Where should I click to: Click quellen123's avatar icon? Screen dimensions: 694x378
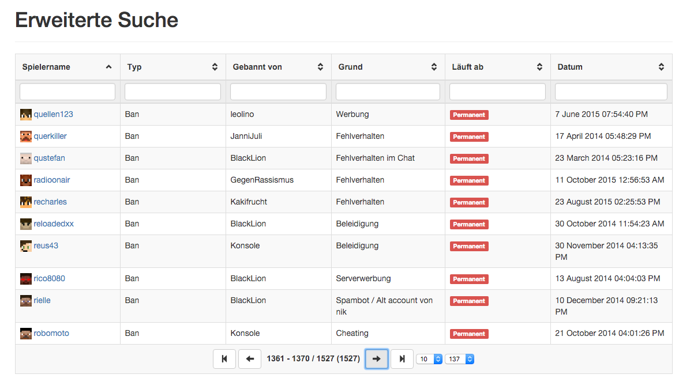tap(26, 114)
